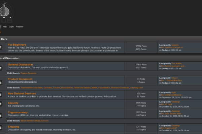Viewport: 202px width, 134px height.
Task: Click the Security board status icon
Action: point(1,105)
